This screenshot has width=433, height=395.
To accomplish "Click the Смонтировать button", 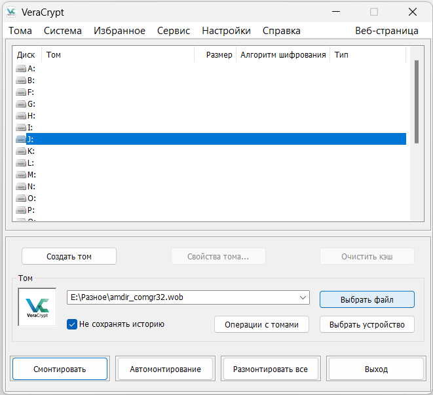I will pos(60,369).
